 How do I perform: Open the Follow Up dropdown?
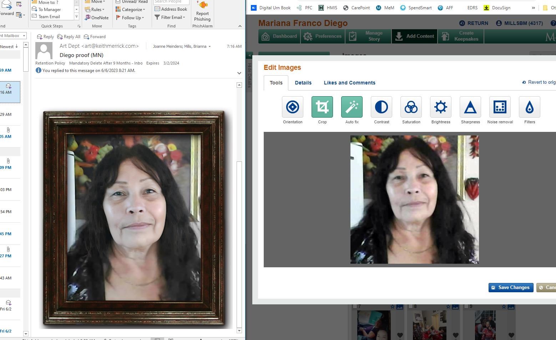pos(142,17)
